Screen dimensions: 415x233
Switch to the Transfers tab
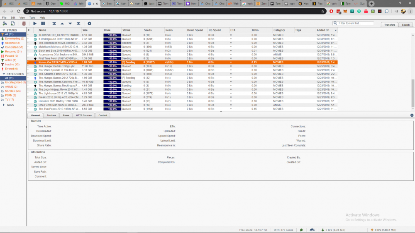pyautogui.click(x=390, y=24)
